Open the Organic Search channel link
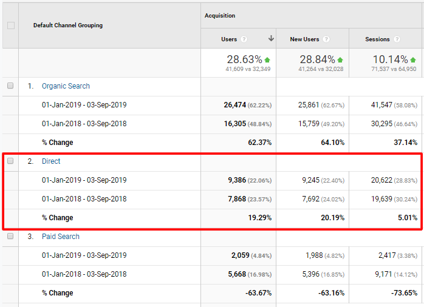 (66, 86)
